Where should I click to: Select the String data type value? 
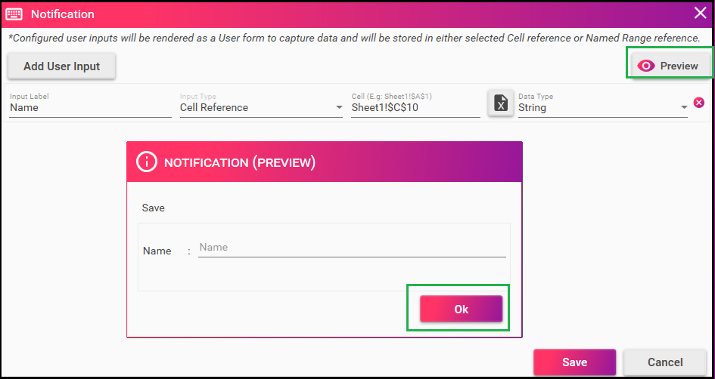(x=532, y=108)
